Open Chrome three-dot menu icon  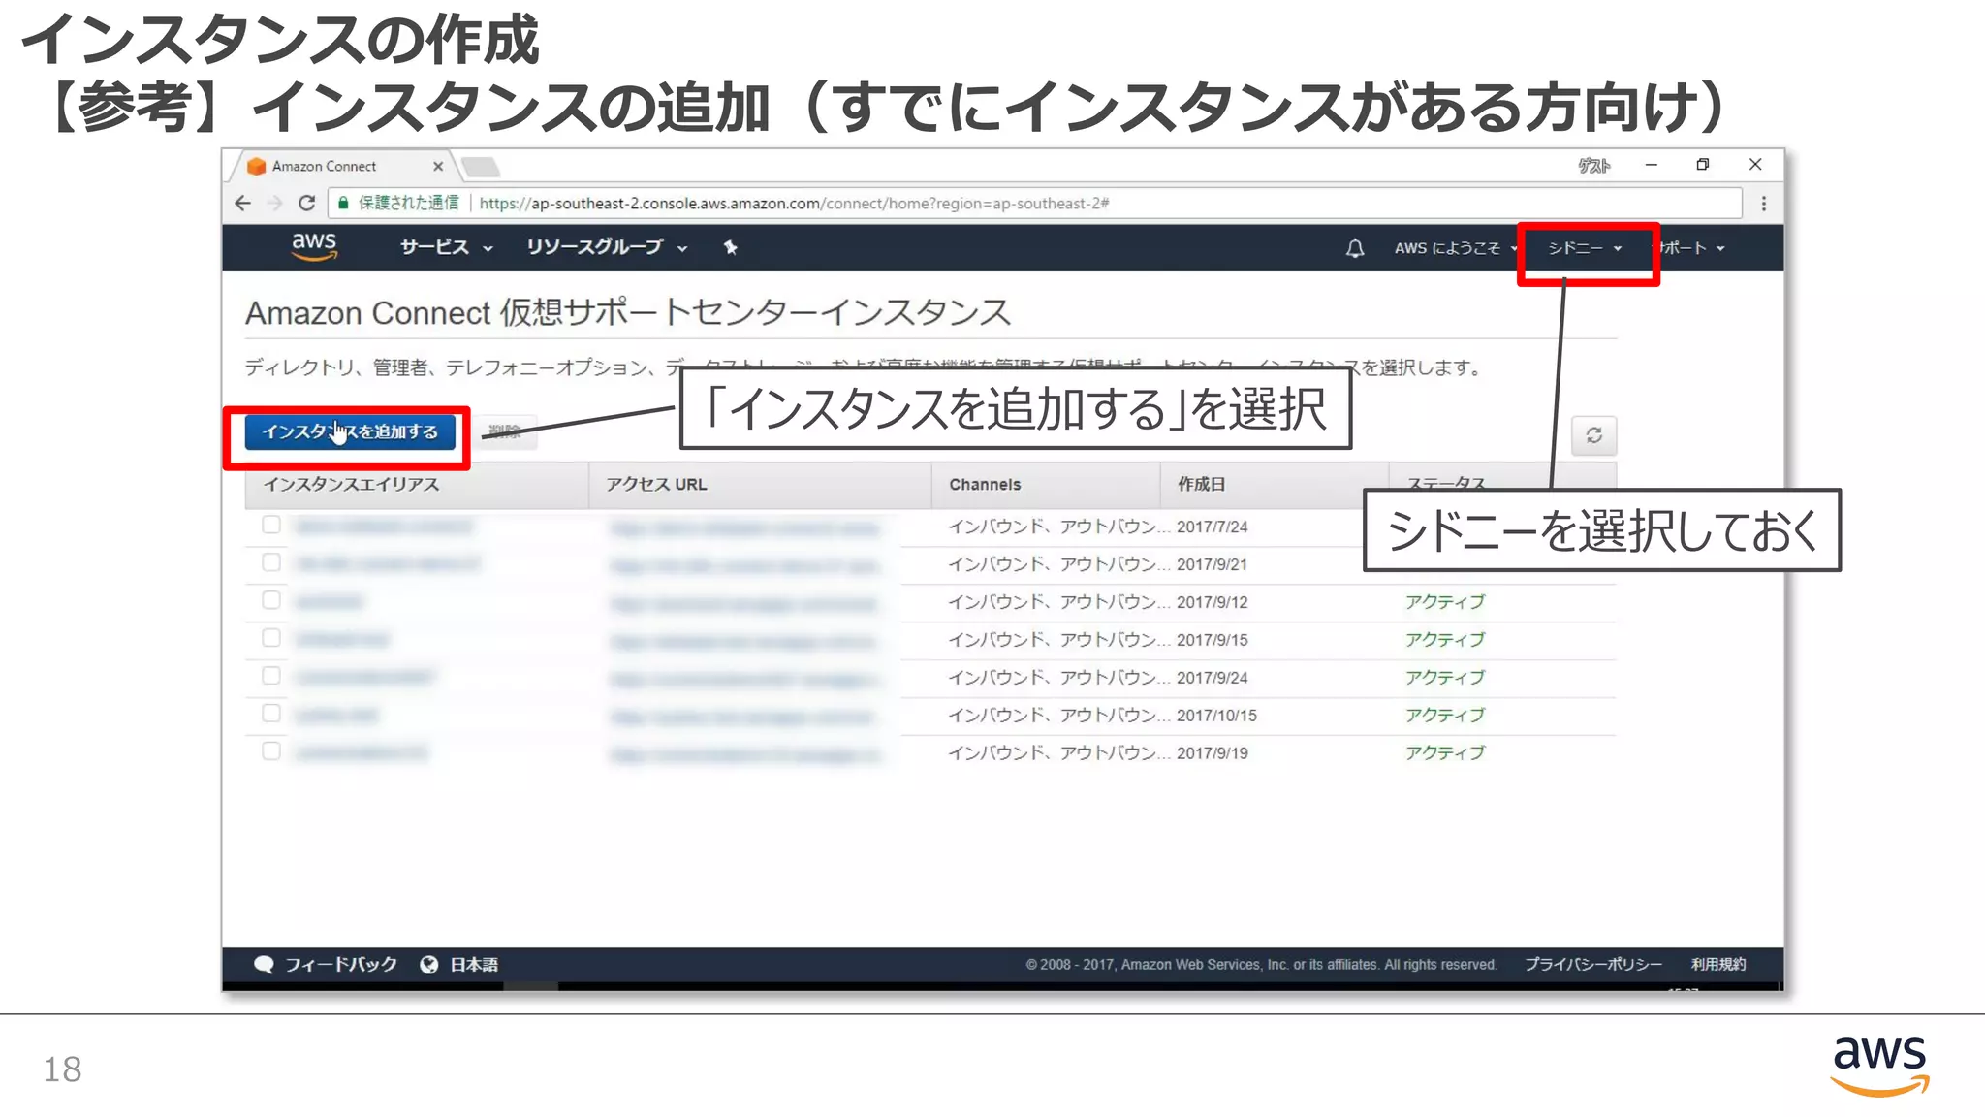[1763, 204]
